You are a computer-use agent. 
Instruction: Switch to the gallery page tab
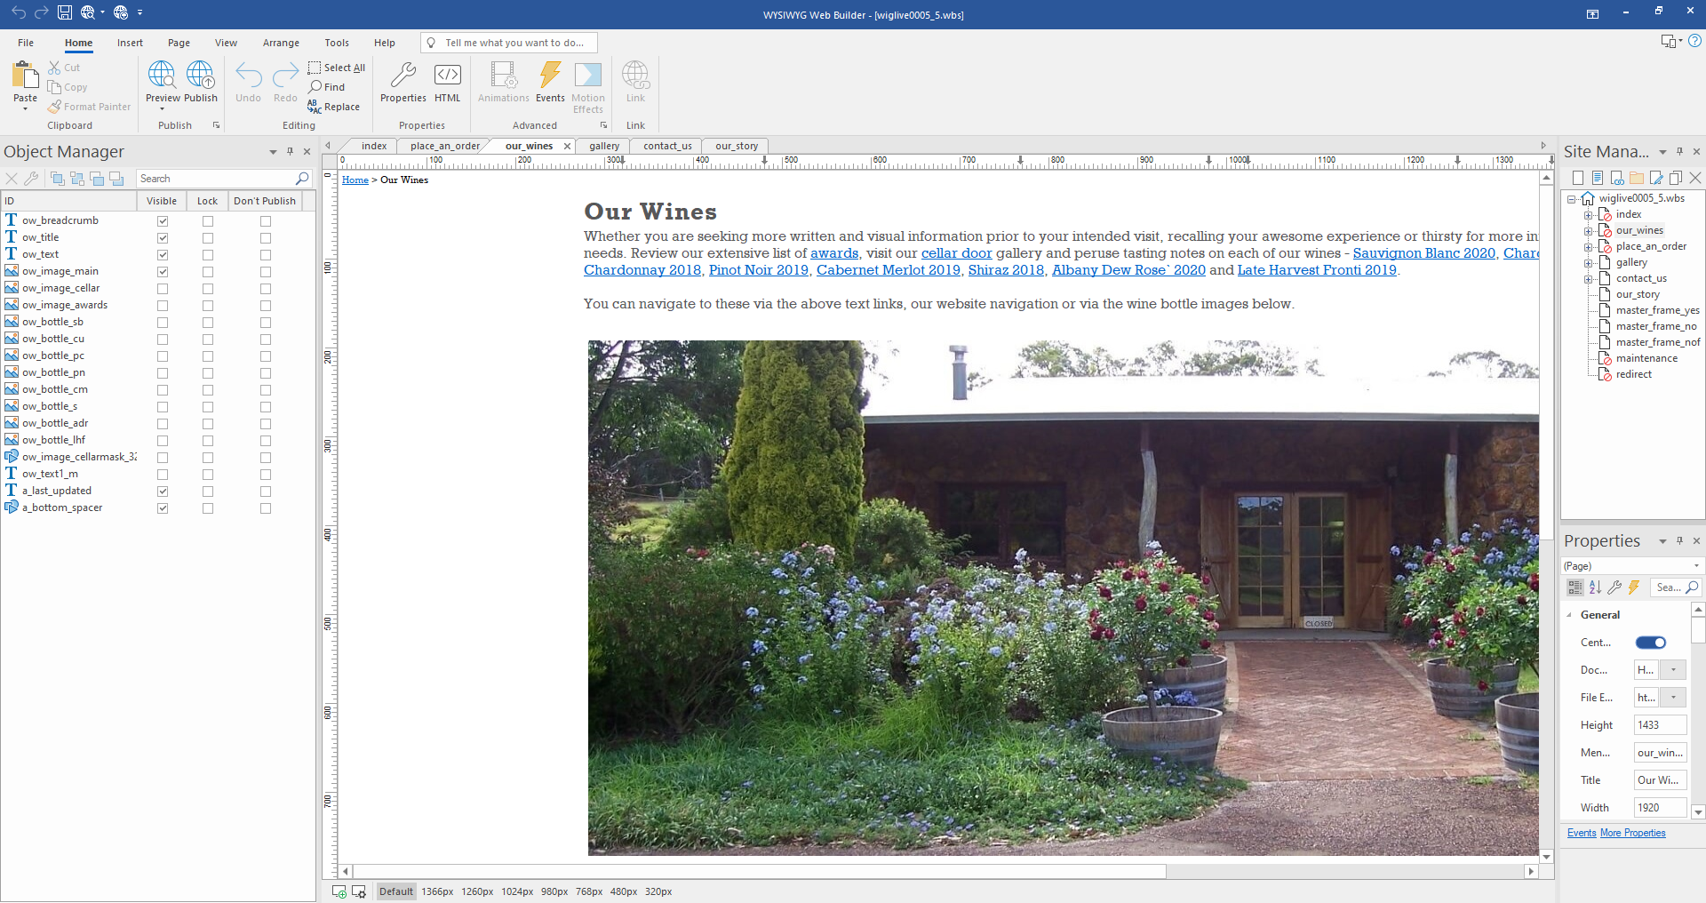tap(603, 146)
